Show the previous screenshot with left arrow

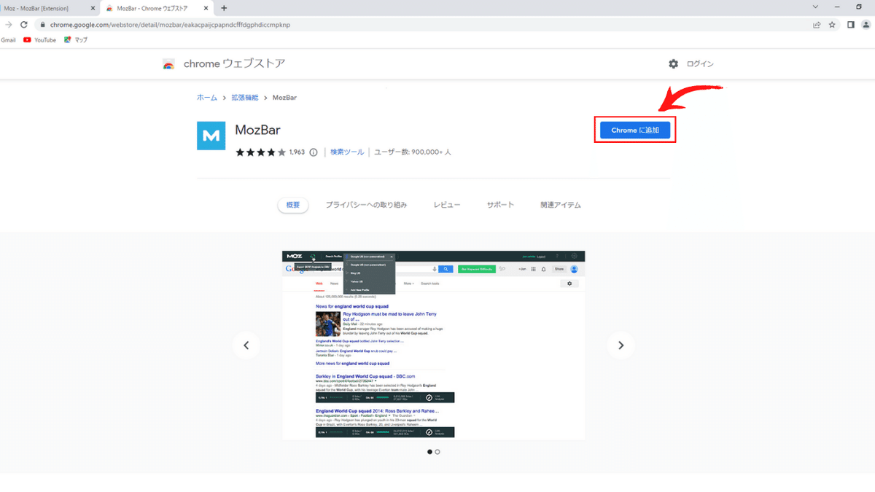click(246, 345)
